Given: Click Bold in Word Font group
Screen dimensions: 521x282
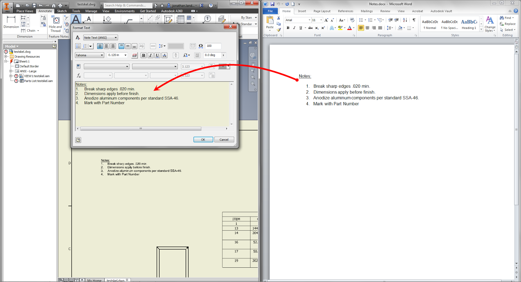Looking at the screenshot, I should coord(288,28).
